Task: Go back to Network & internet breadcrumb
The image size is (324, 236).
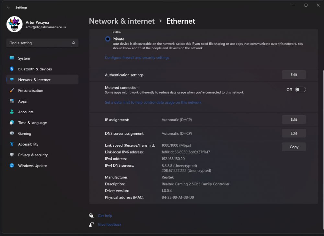Action: pos(122,21)
